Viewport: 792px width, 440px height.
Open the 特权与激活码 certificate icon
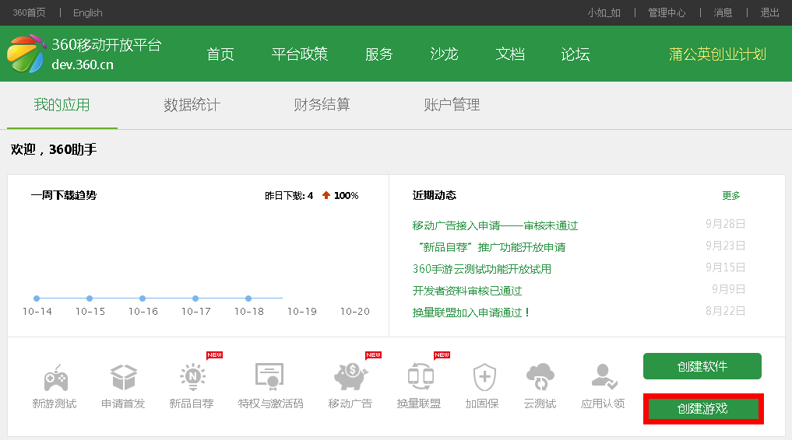coord(269,376)
